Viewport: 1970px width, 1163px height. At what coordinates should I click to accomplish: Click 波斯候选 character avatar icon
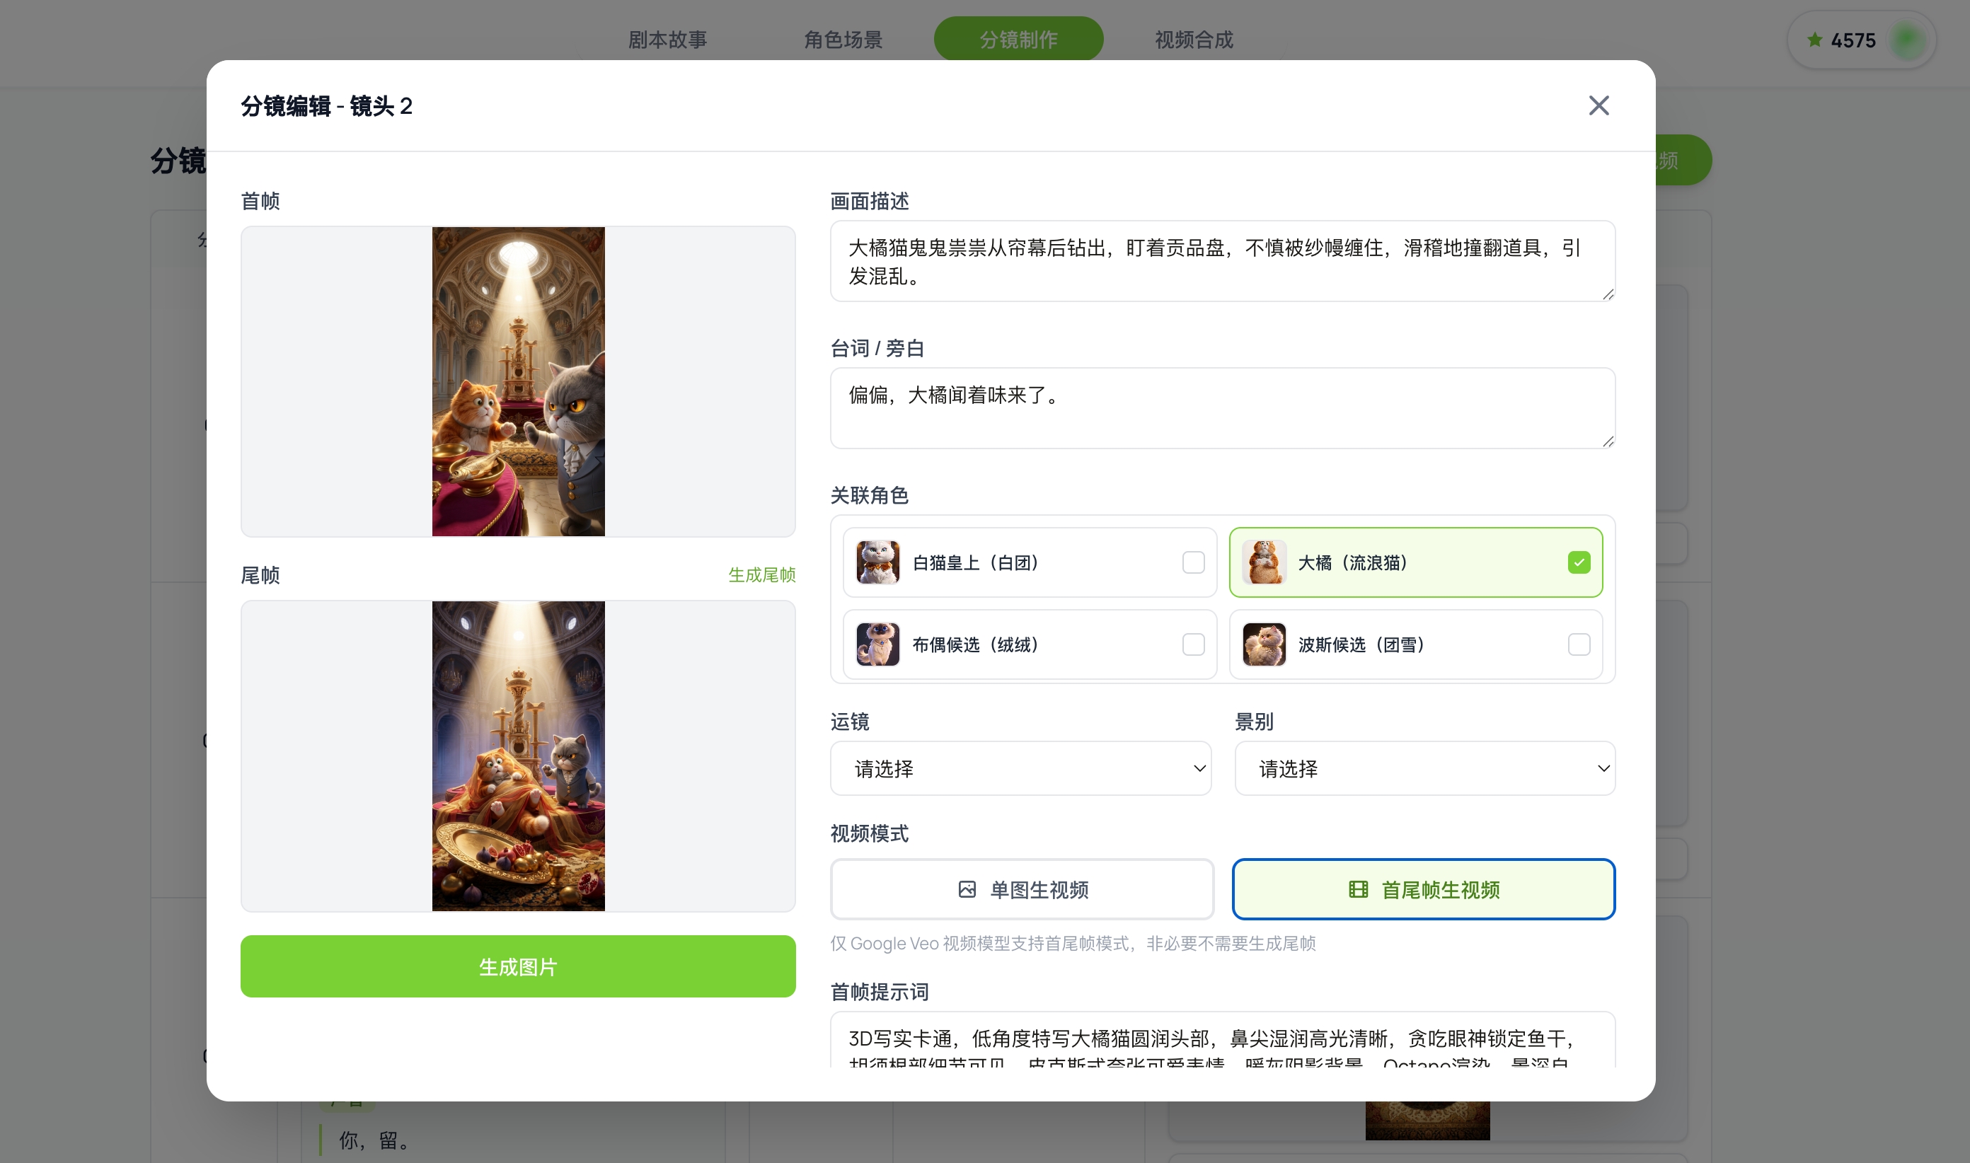(x=1264, y=644)
